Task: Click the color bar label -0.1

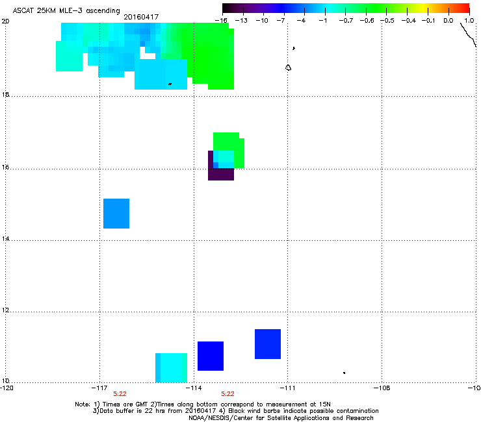Action: click(x=428, y=21)
